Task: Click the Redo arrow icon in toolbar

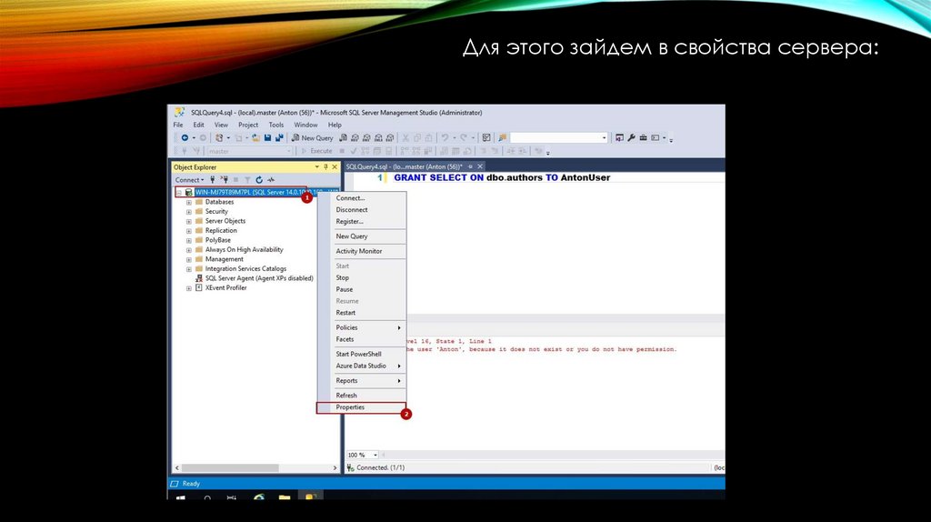Action: (x=464, y=137)
